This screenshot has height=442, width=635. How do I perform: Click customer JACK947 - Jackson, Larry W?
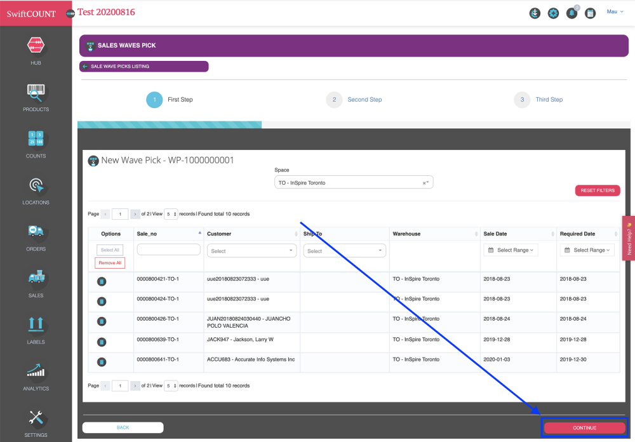[x=240, y=340]
